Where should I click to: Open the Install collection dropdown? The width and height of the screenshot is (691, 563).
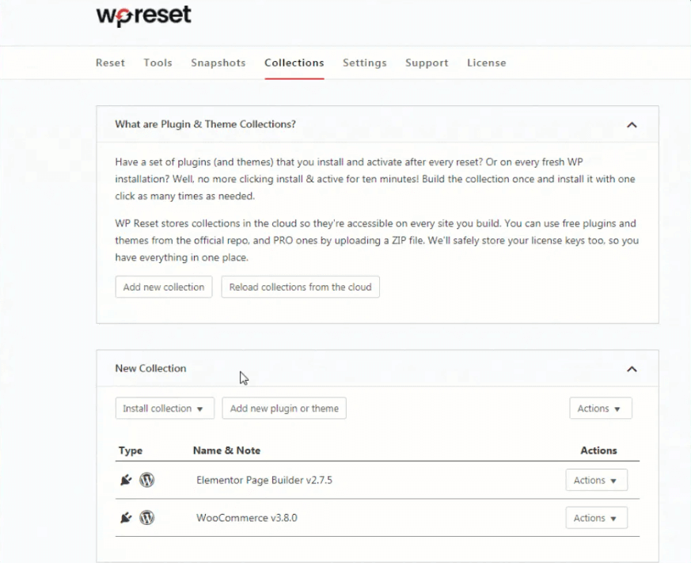165,409
